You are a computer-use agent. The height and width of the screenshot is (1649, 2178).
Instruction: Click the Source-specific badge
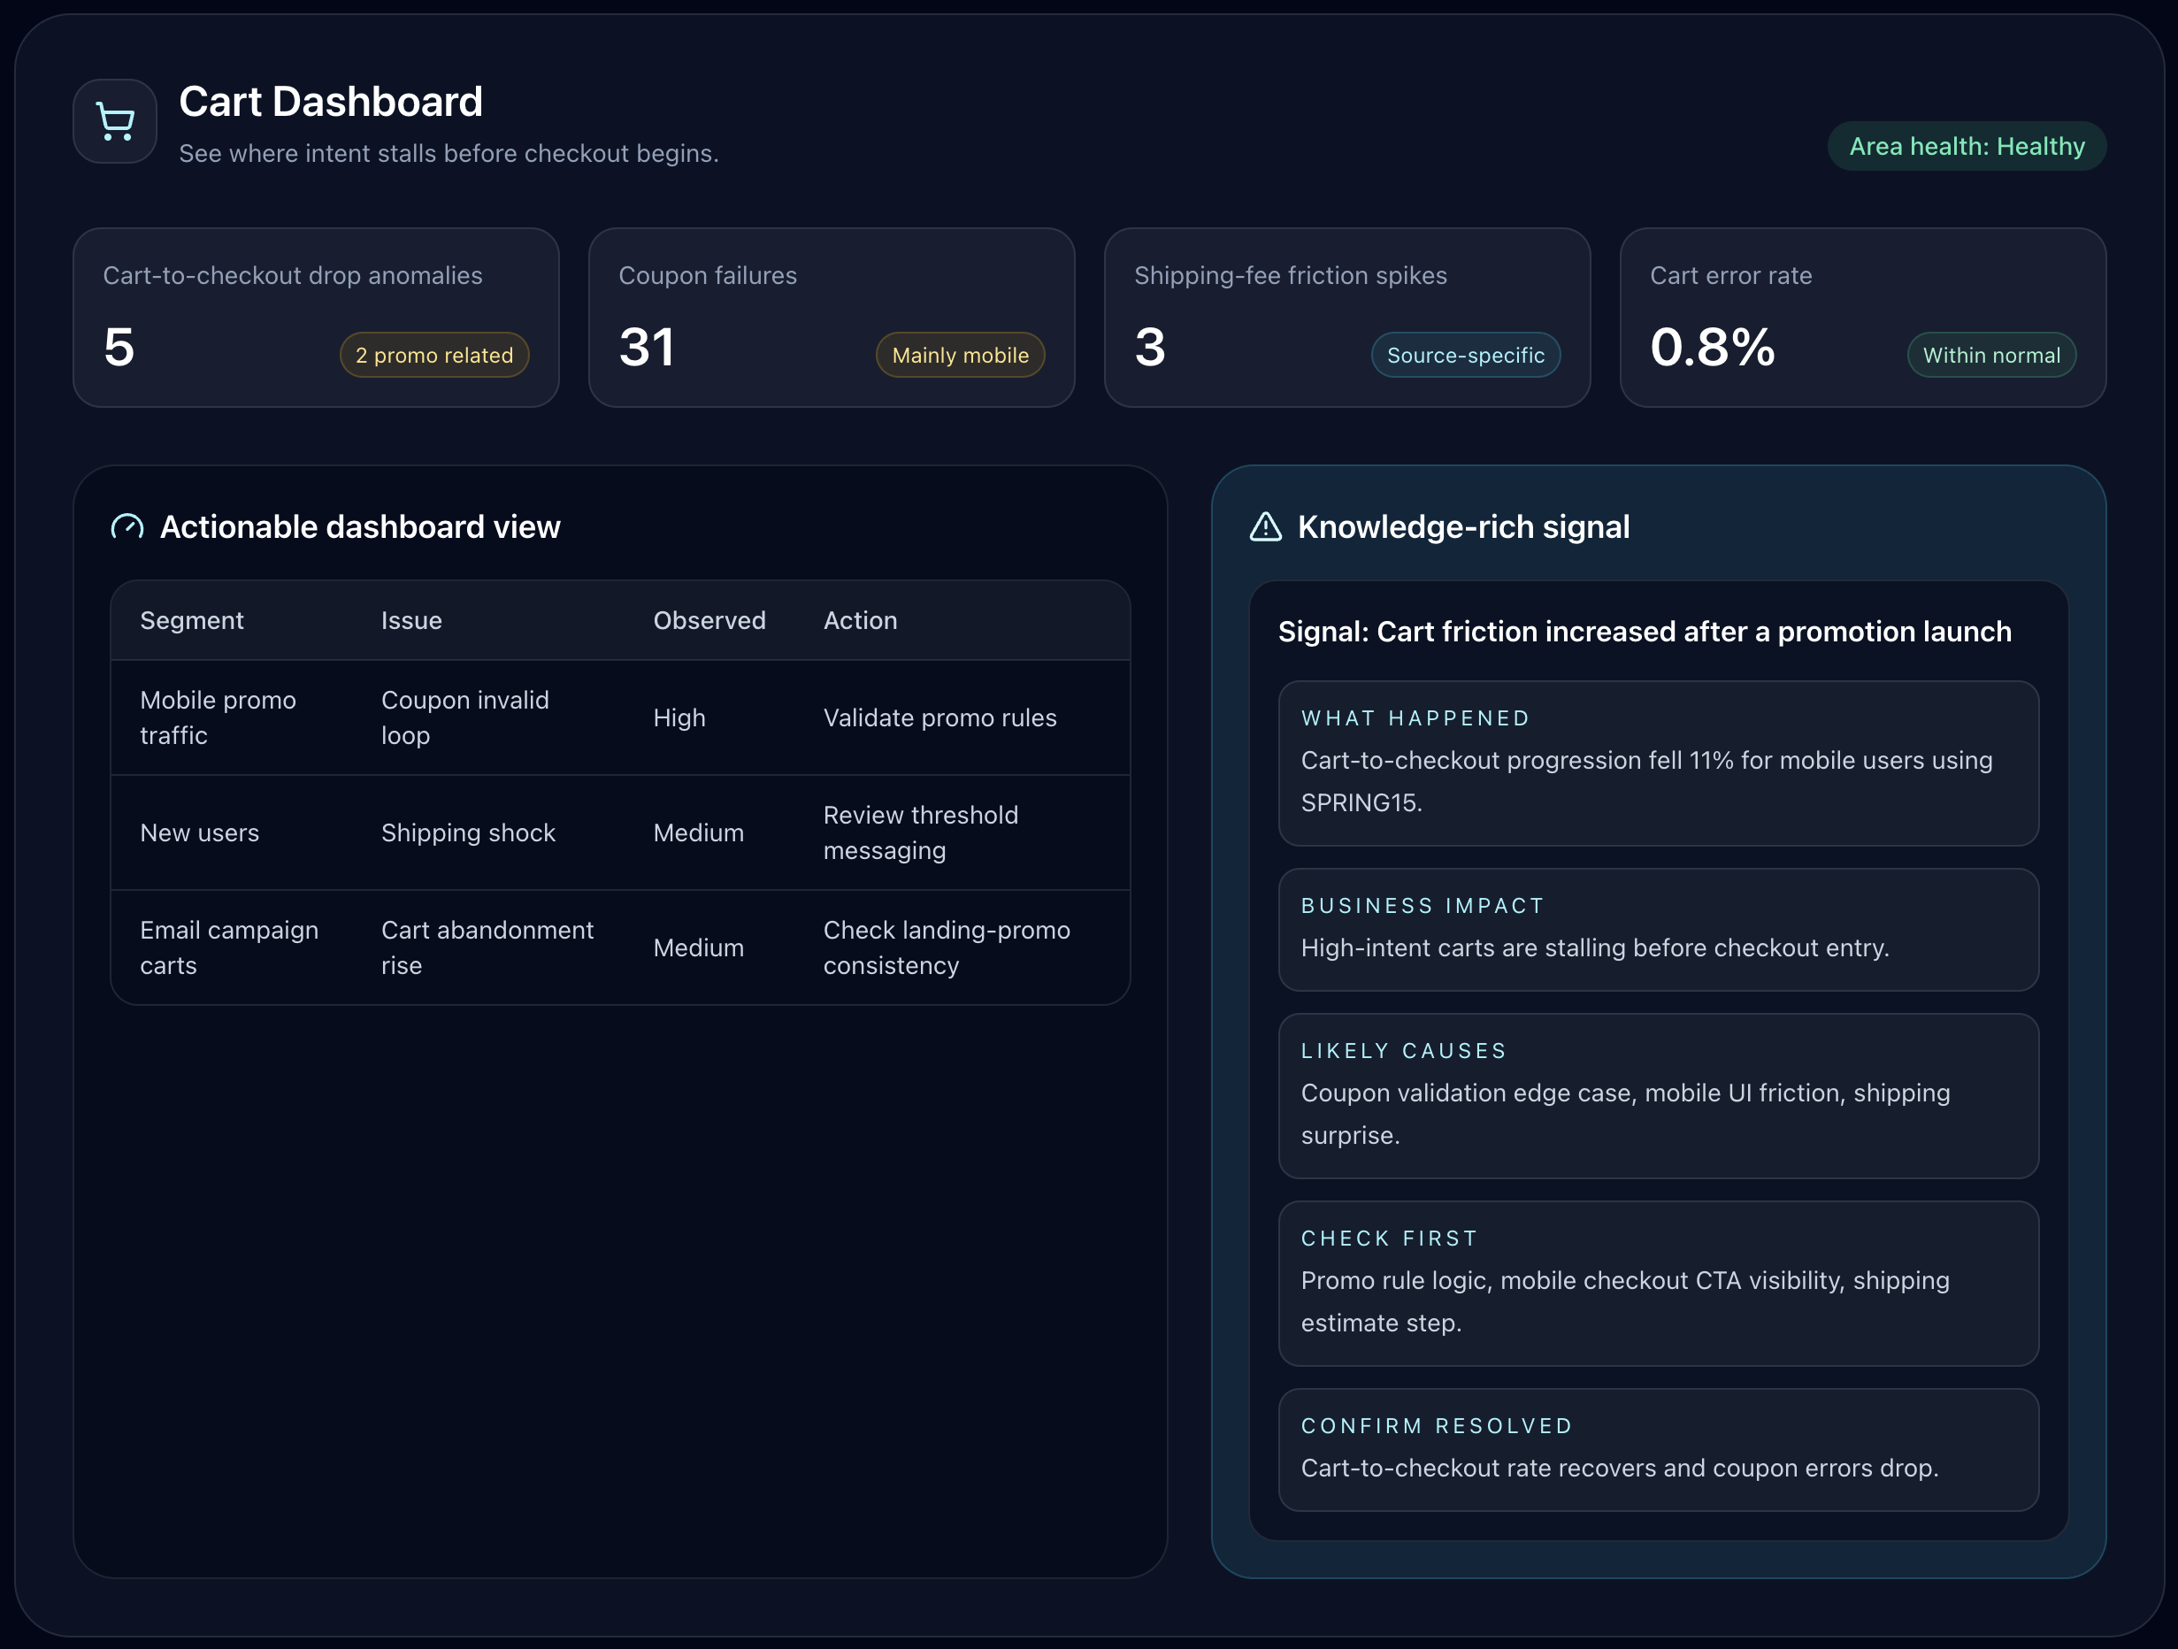1464,356
